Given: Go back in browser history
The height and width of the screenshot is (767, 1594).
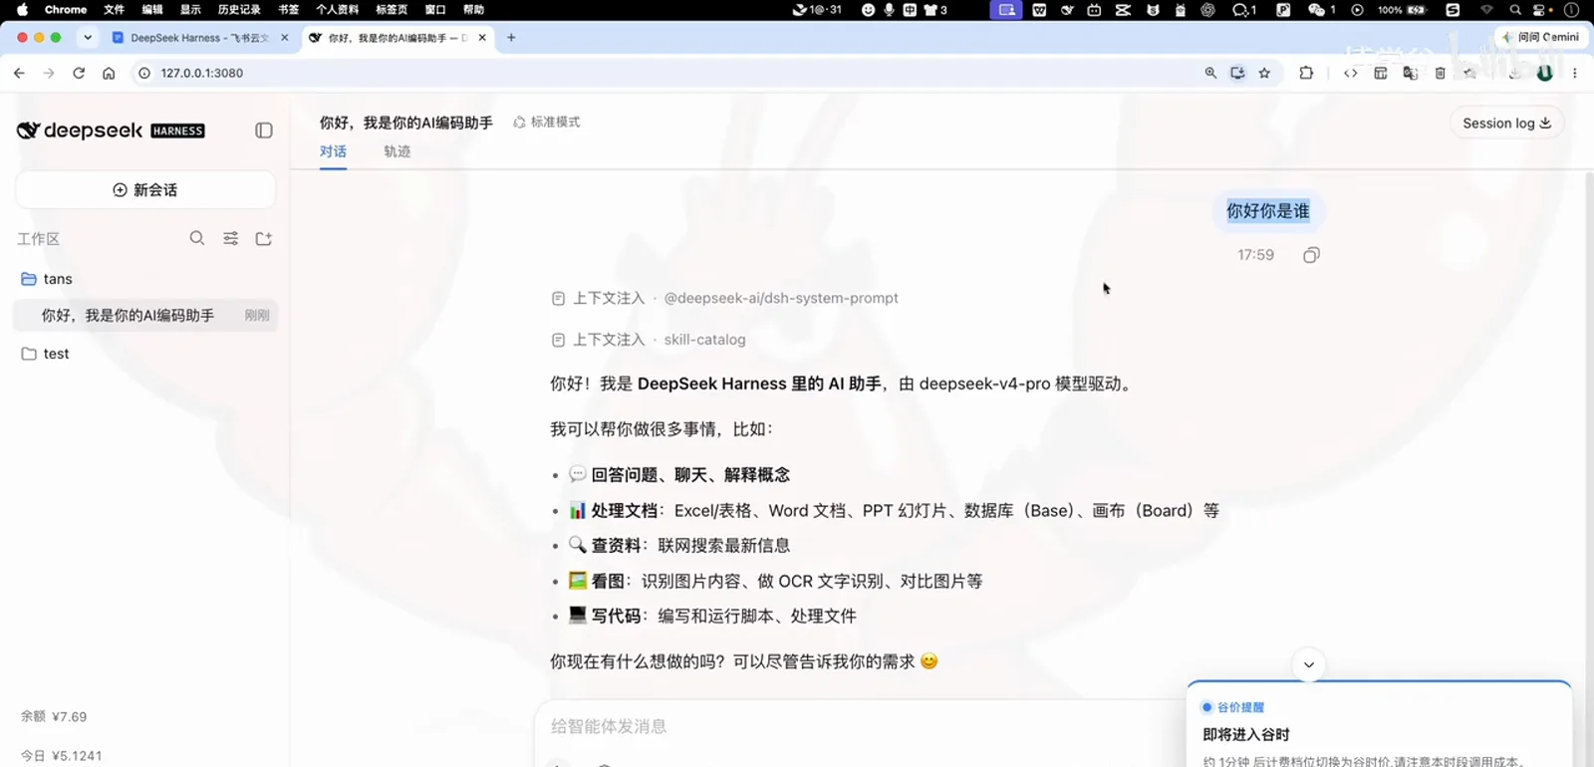Looking at the screenshot, I should click(19, 73).
